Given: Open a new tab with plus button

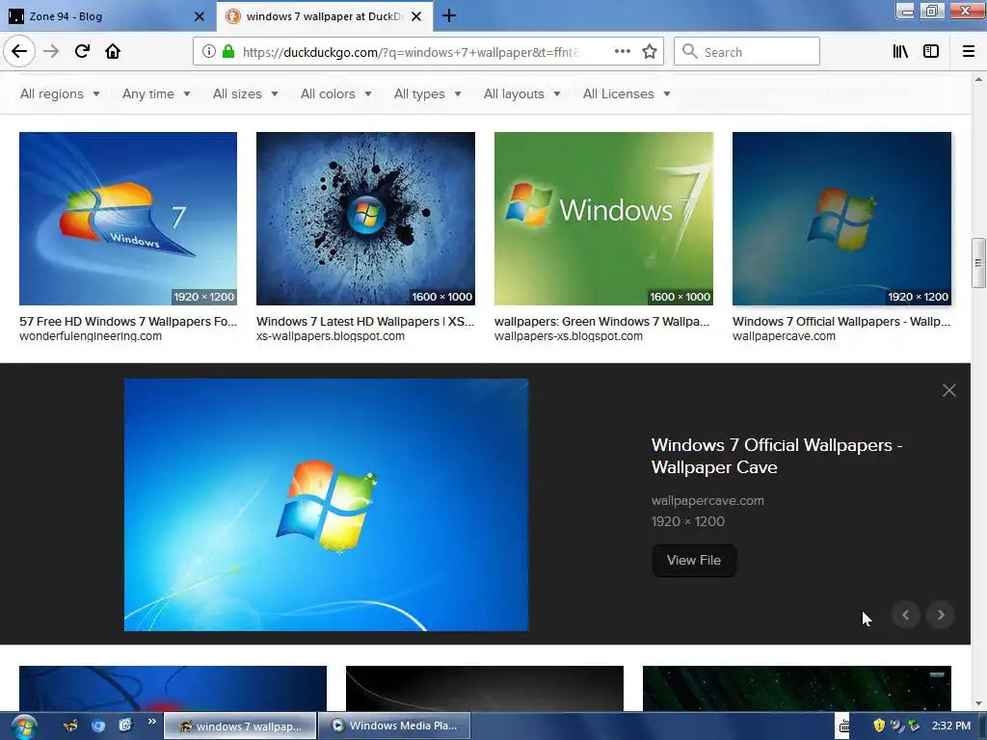Looking at the screenshot, I should [449, 15].
